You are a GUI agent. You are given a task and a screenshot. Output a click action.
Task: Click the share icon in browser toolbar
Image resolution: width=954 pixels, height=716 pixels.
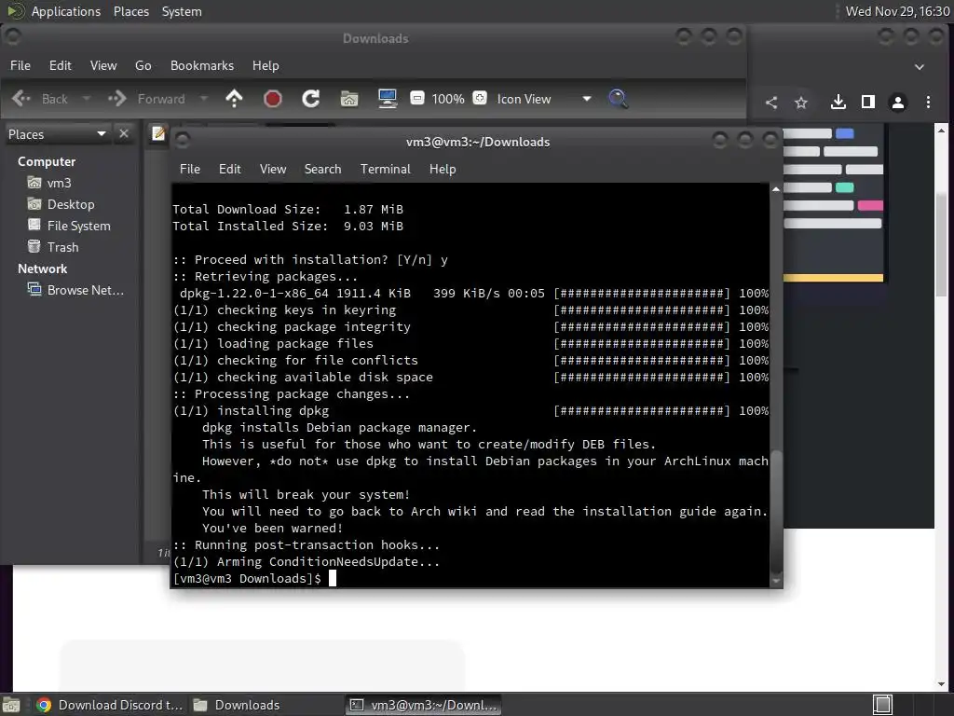pyautogui.click(x=771, y=103)
